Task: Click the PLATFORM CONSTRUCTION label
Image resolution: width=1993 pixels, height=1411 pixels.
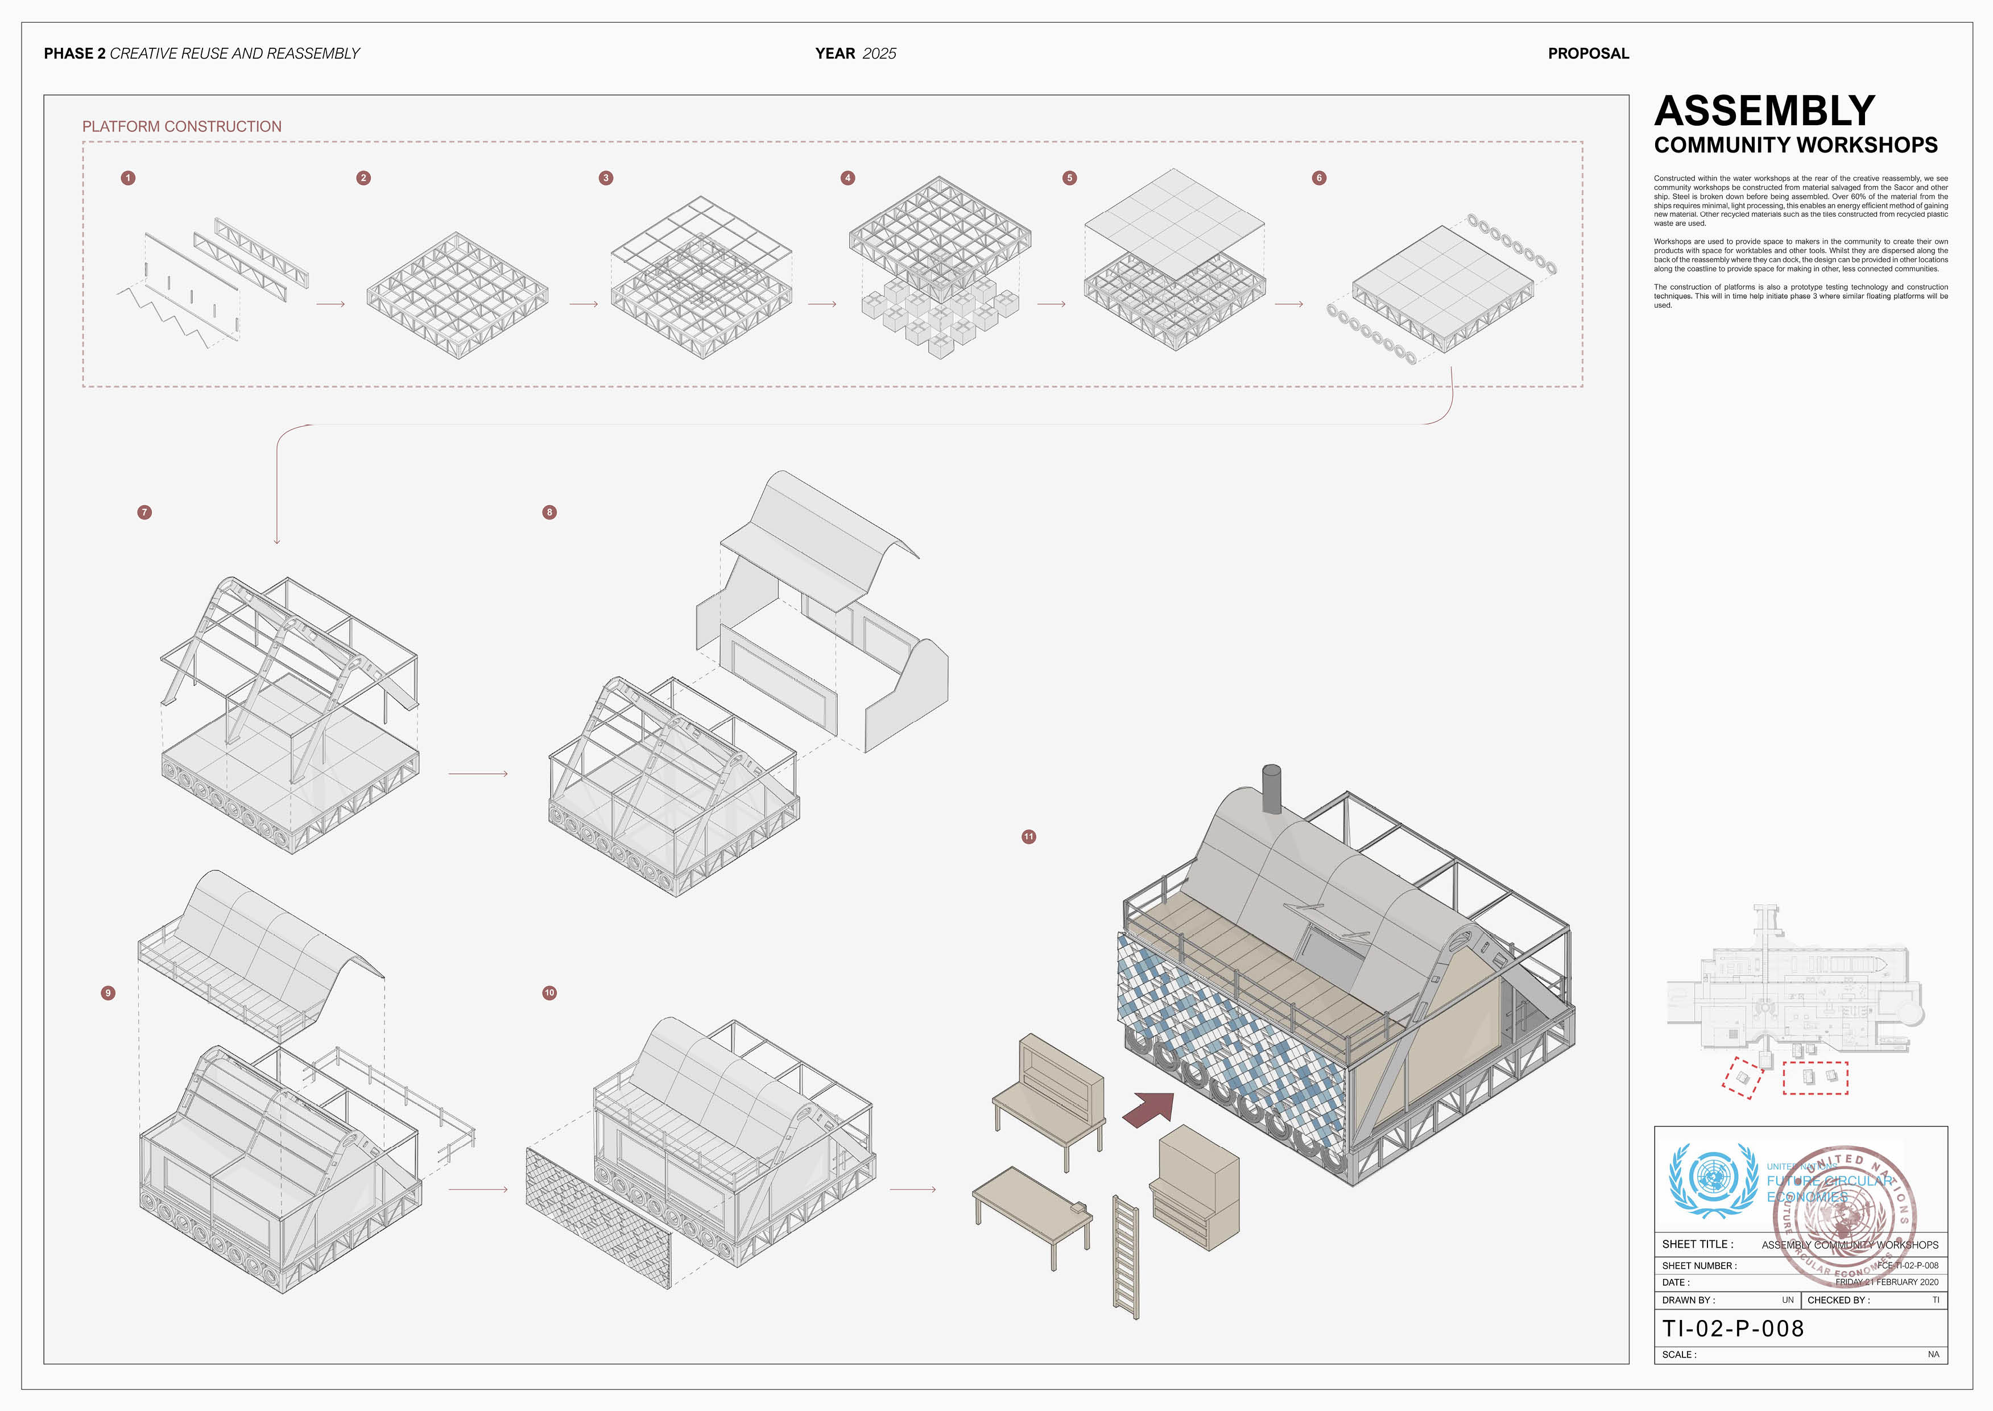Action: point(181,127)
